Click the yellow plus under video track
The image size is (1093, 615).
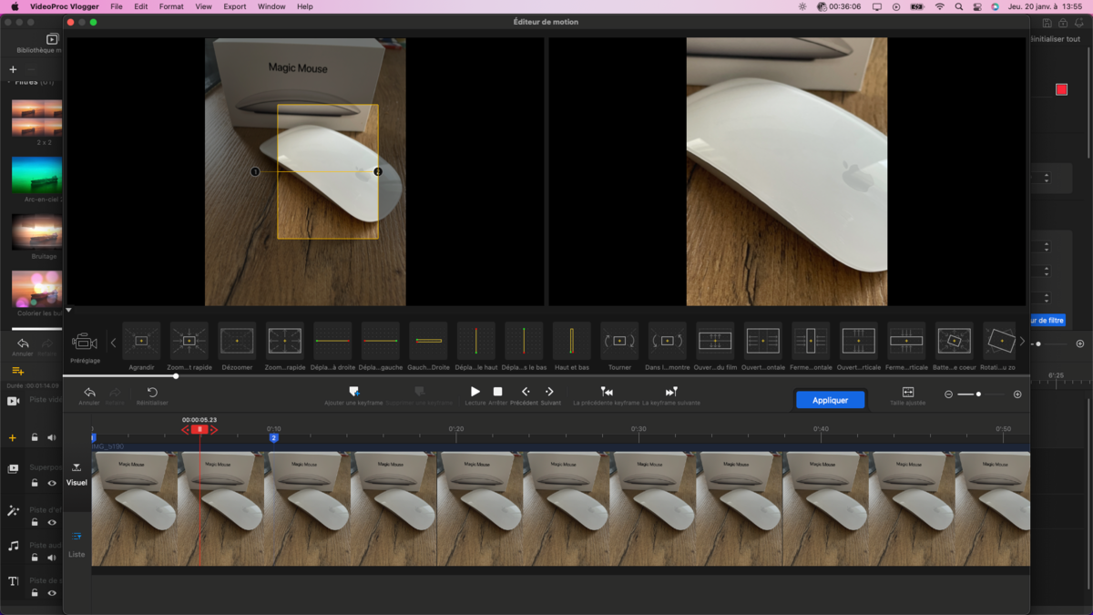coord(13,438)
